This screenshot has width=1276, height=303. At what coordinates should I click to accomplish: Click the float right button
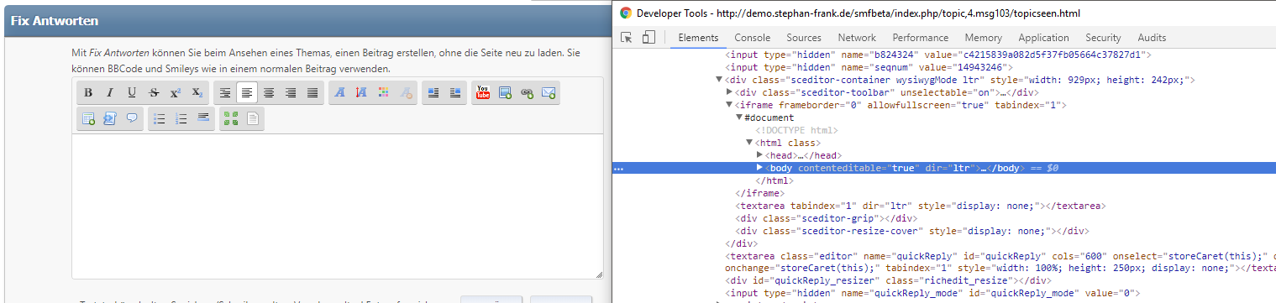coord(455,93)
